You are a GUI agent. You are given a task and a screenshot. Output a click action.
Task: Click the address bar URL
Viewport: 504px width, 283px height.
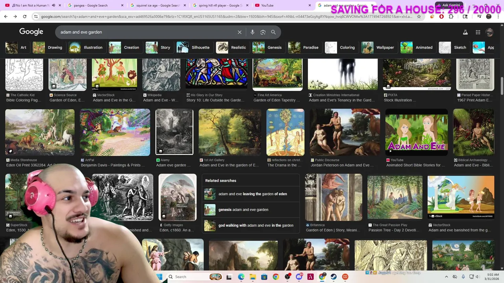tap(226, 17)
